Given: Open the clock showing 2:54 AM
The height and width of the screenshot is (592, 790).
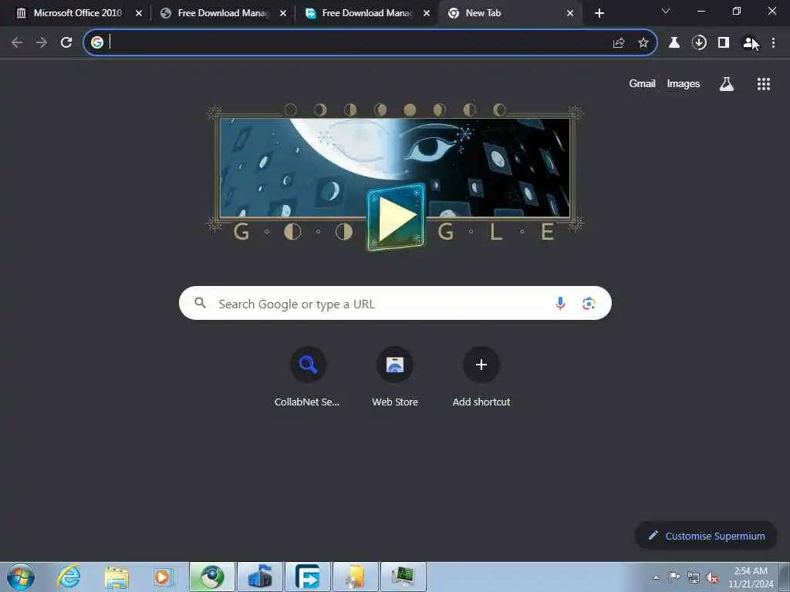Looking at the screenshot, I should coord(750,577).
